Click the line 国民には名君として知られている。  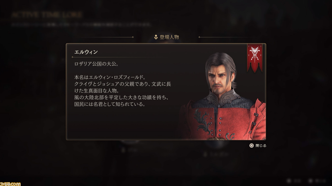(109, 105)
